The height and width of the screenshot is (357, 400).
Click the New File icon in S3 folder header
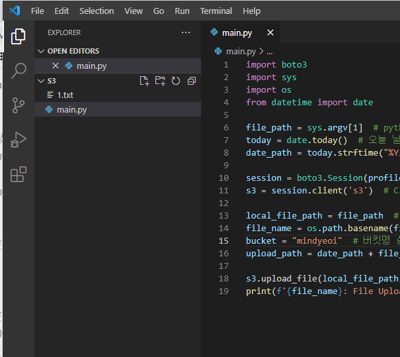(144, 81)
